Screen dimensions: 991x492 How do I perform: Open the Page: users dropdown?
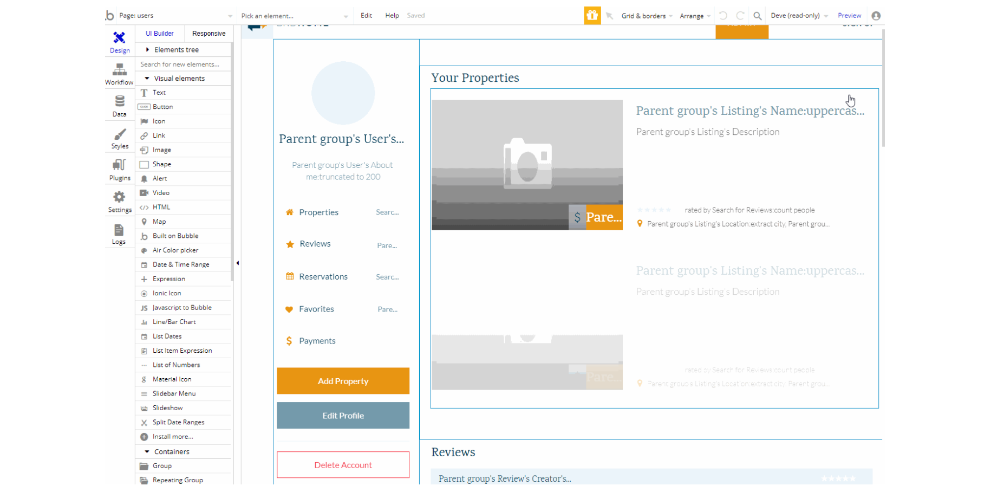[175, 16]
